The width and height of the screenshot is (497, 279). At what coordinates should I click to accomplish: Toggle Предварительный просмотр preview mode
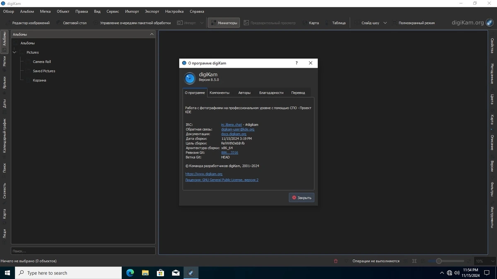coord(270,23)
